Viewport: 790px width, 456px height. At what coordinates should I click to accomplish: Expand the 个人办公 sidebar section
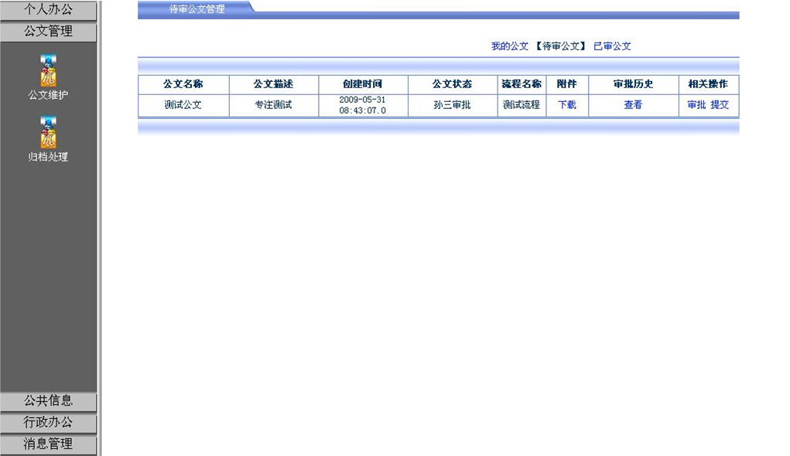(x=49, y=10)
